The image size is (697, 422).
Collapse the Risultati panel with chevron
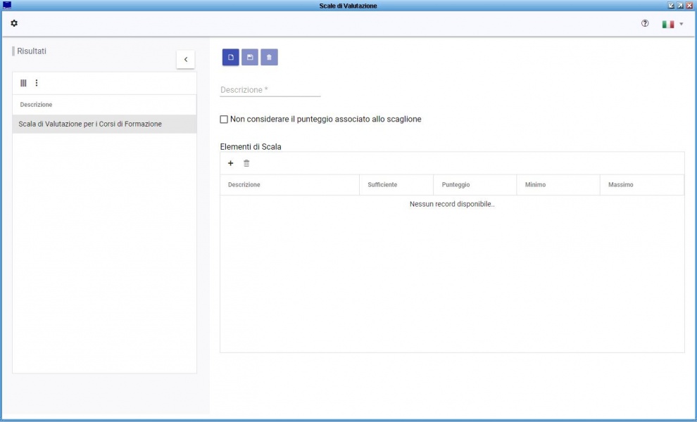(185, 60)
